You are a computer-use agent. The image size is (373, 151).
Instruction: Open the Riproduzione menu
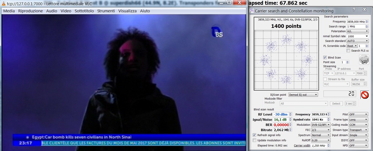pos(31,11)
